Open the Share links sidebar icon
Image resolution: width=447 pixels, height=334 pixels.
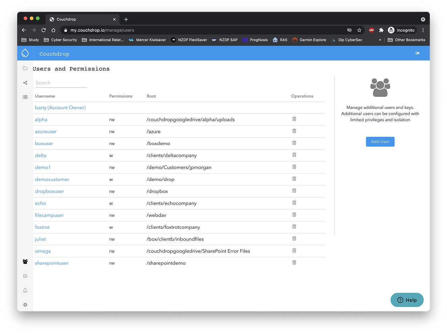[x=25, y=83]
